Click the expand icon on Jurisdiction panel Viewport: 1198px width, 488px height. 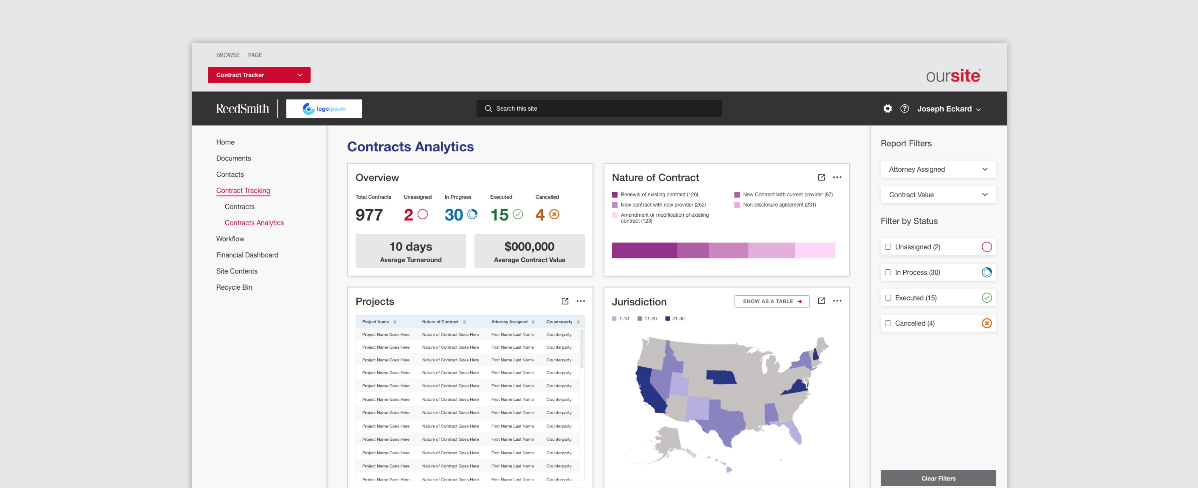[x=821, y=301]
